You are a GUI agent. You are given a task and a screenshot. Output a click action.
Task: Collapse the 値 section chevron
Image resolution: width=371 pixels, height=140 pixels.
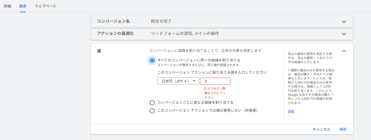(343, 51)
